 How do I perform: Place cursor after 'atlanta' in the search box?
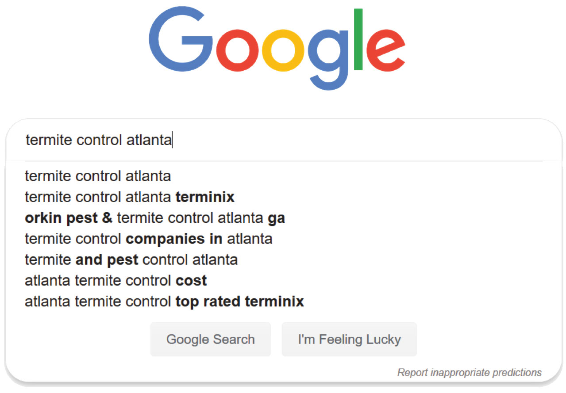point(173,140)
